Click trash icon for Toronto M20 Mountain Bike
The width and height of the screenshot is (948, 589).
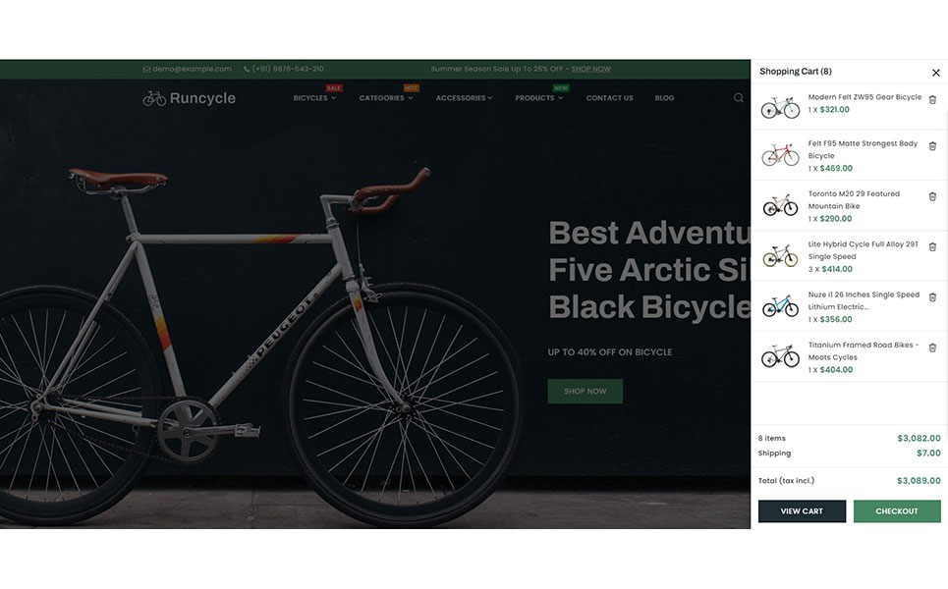932,196
